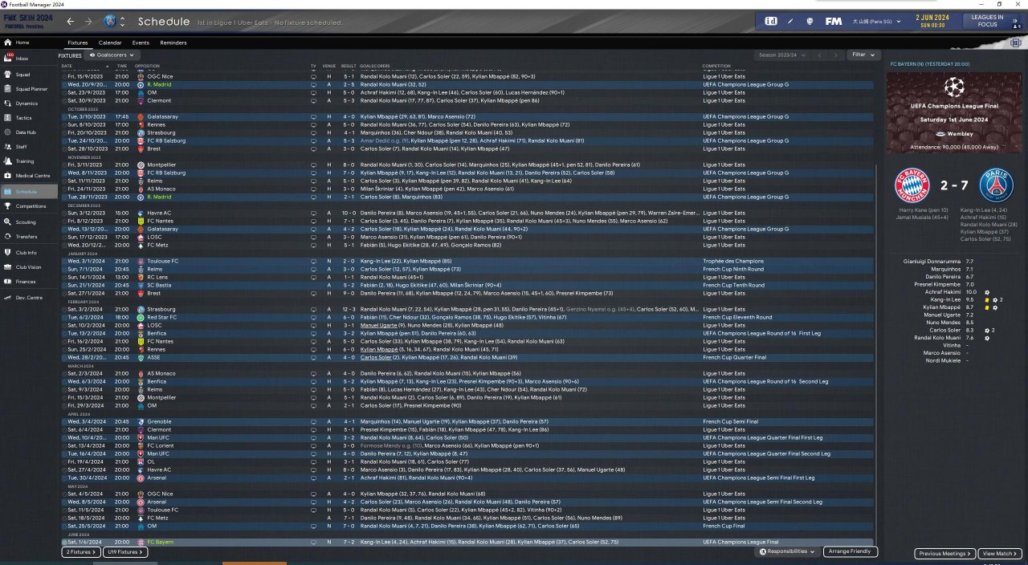This screenshot has height=565, width=1028.
Task: Open the Scouting magnifier icon
Action: tap(7, 222)
